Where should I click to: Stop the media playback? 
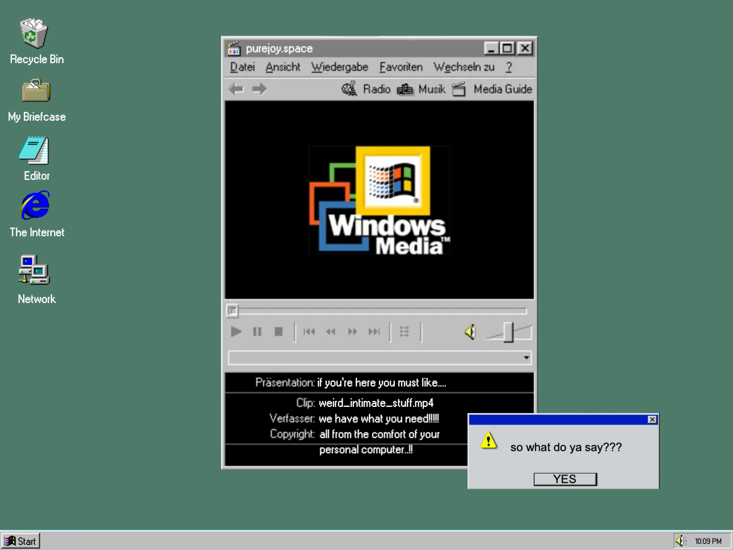tap(278, 332)
